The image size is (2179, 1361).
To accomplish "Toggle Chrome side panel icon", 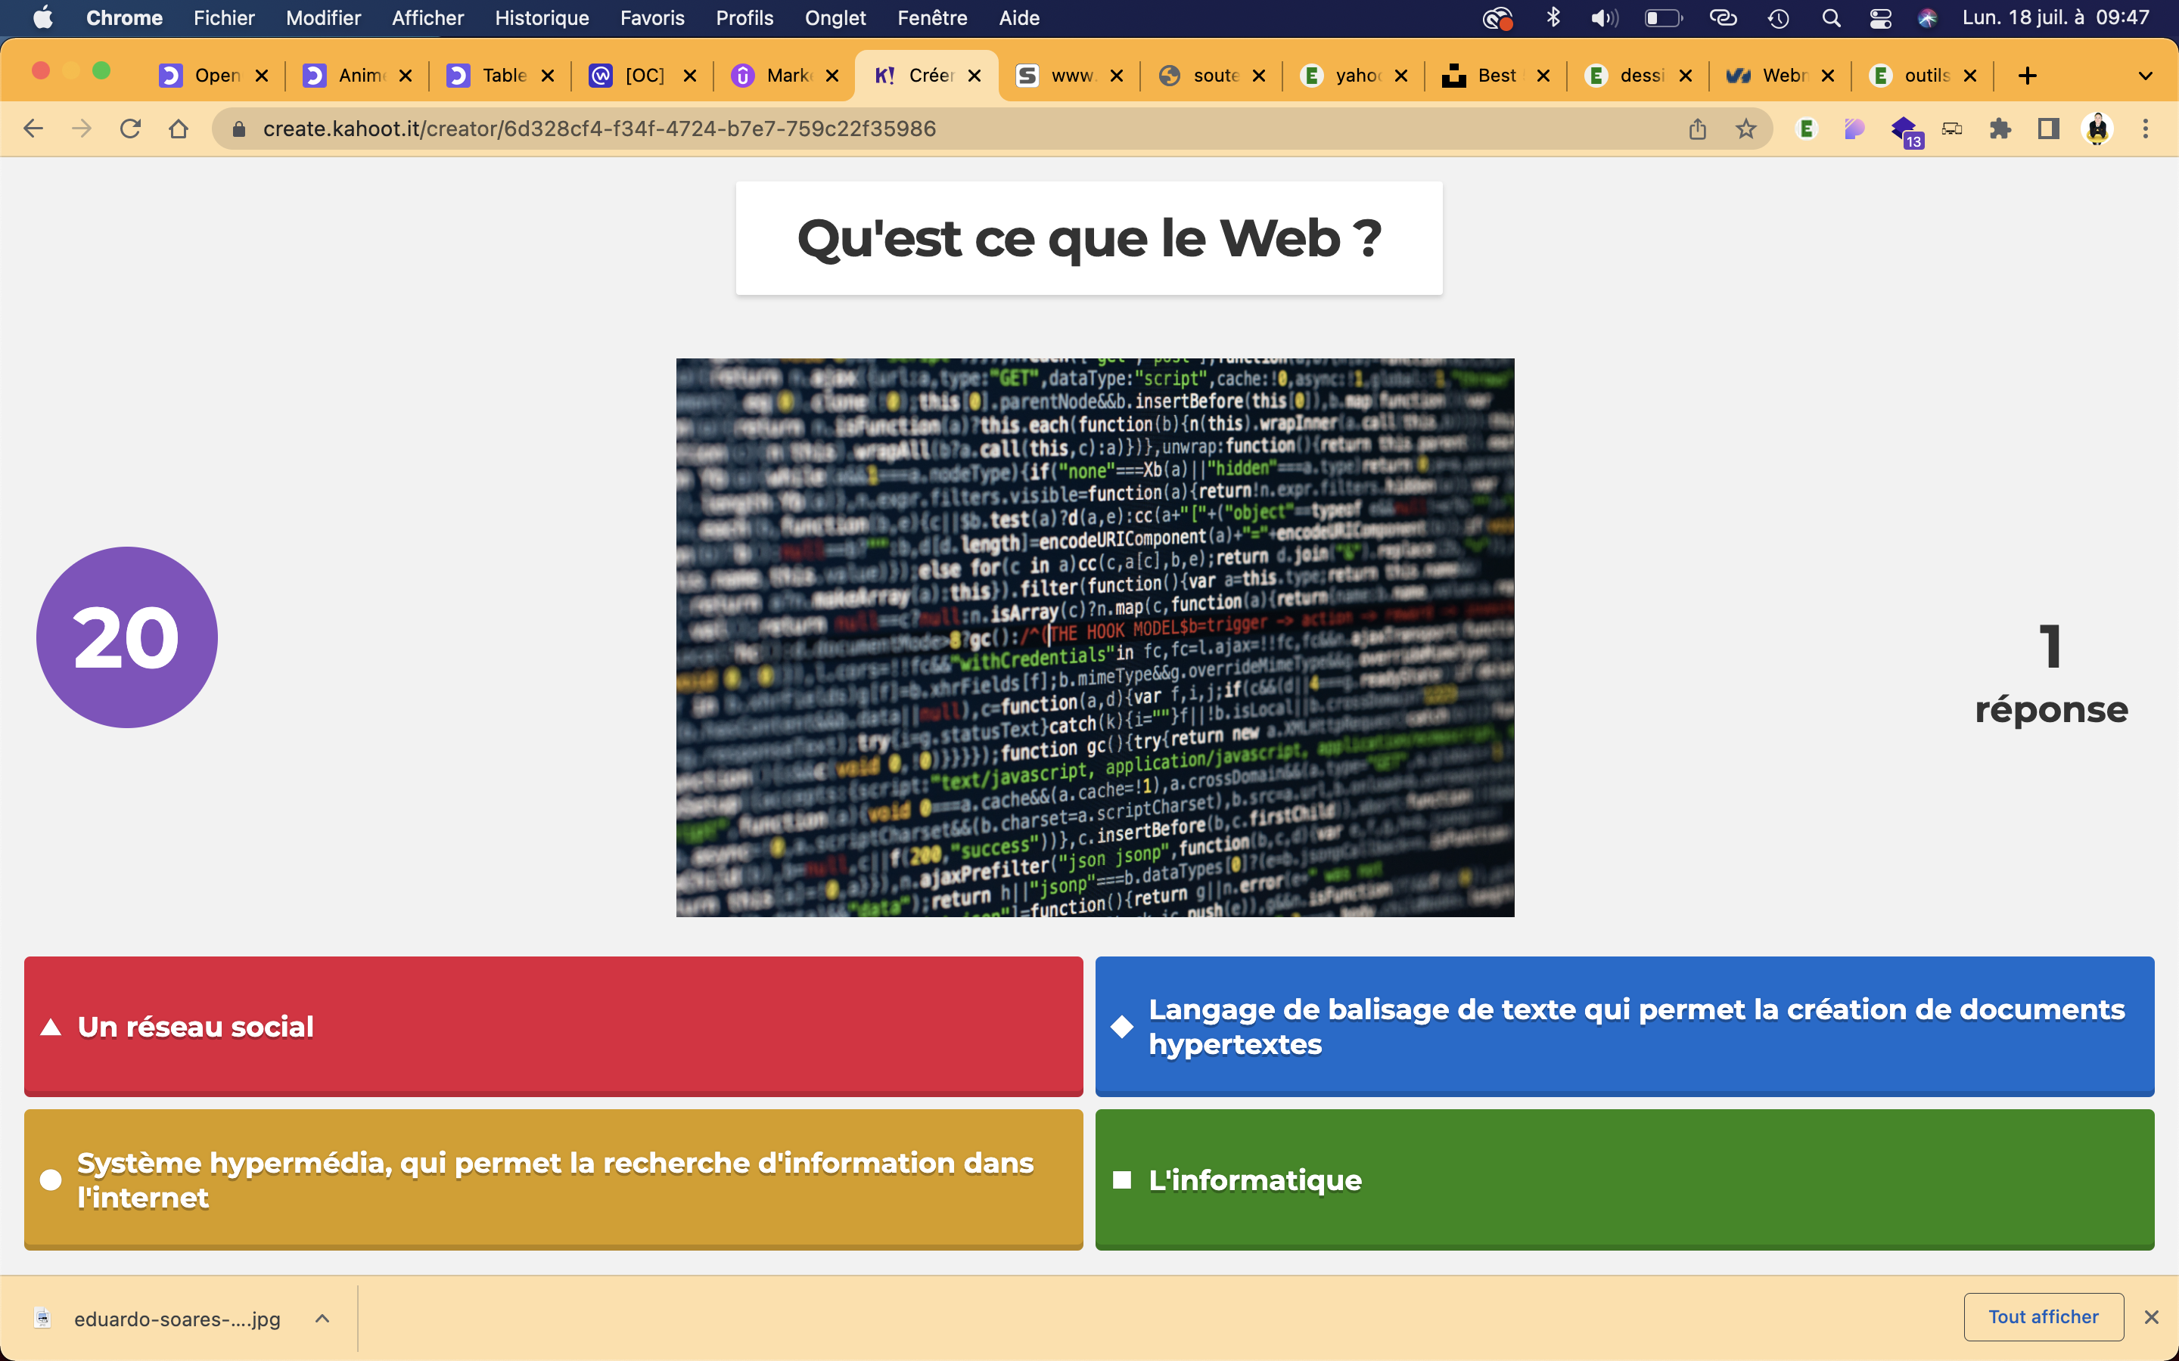I will (2048, 129).
